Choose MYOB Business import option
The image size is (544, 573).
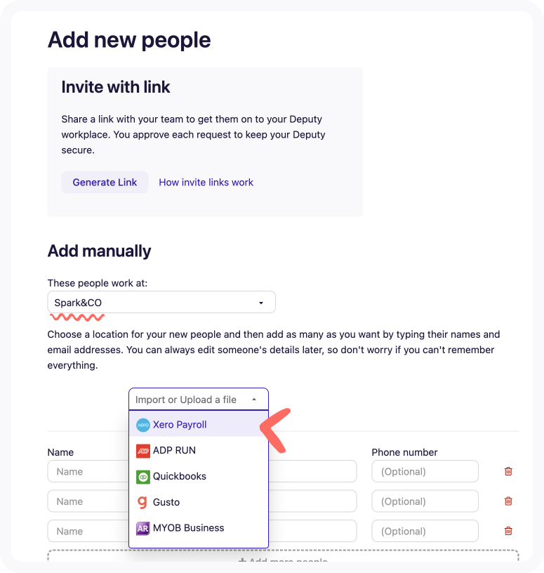point(188,528)
